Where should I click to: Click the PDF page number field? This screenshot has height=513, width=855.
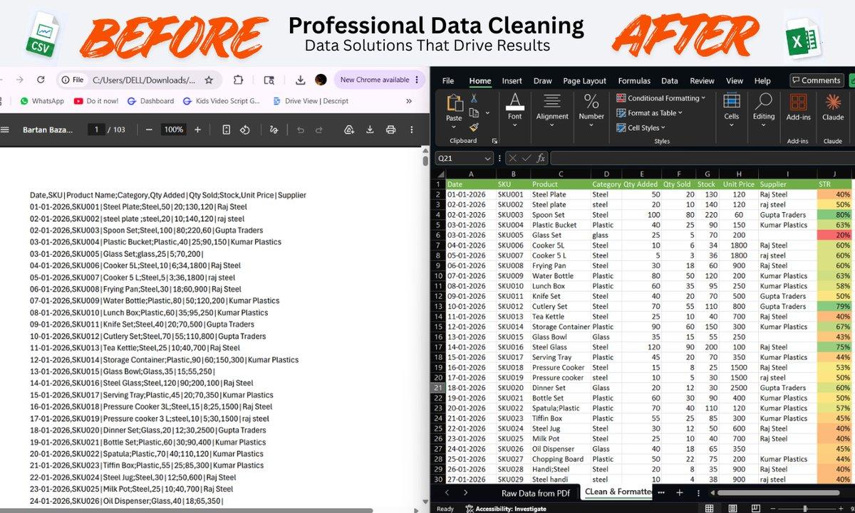coord(96,129)
